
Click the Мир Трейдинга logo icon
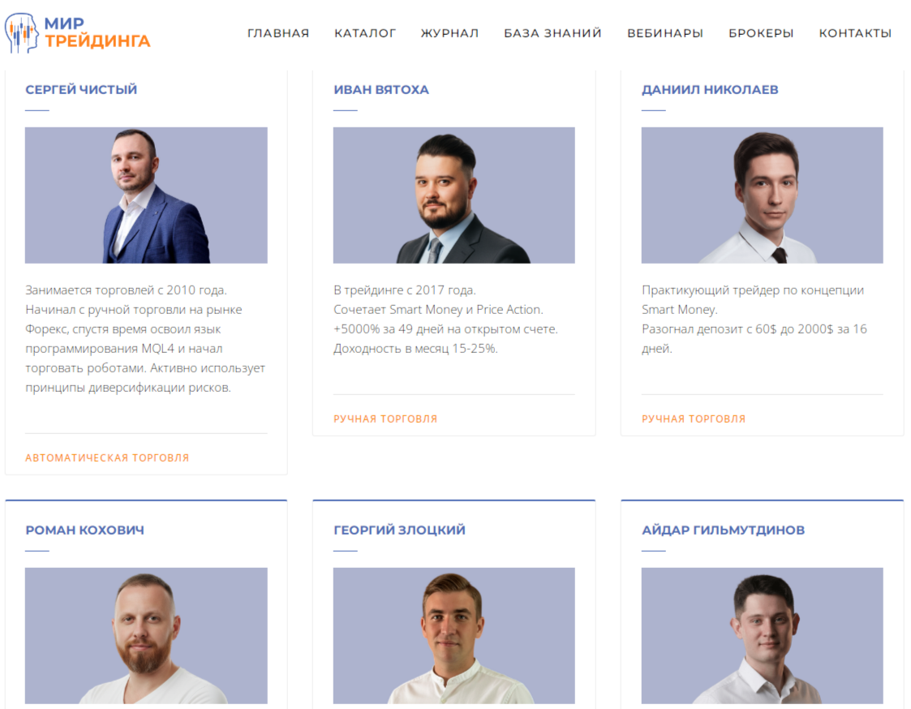(x=21, y=33)
